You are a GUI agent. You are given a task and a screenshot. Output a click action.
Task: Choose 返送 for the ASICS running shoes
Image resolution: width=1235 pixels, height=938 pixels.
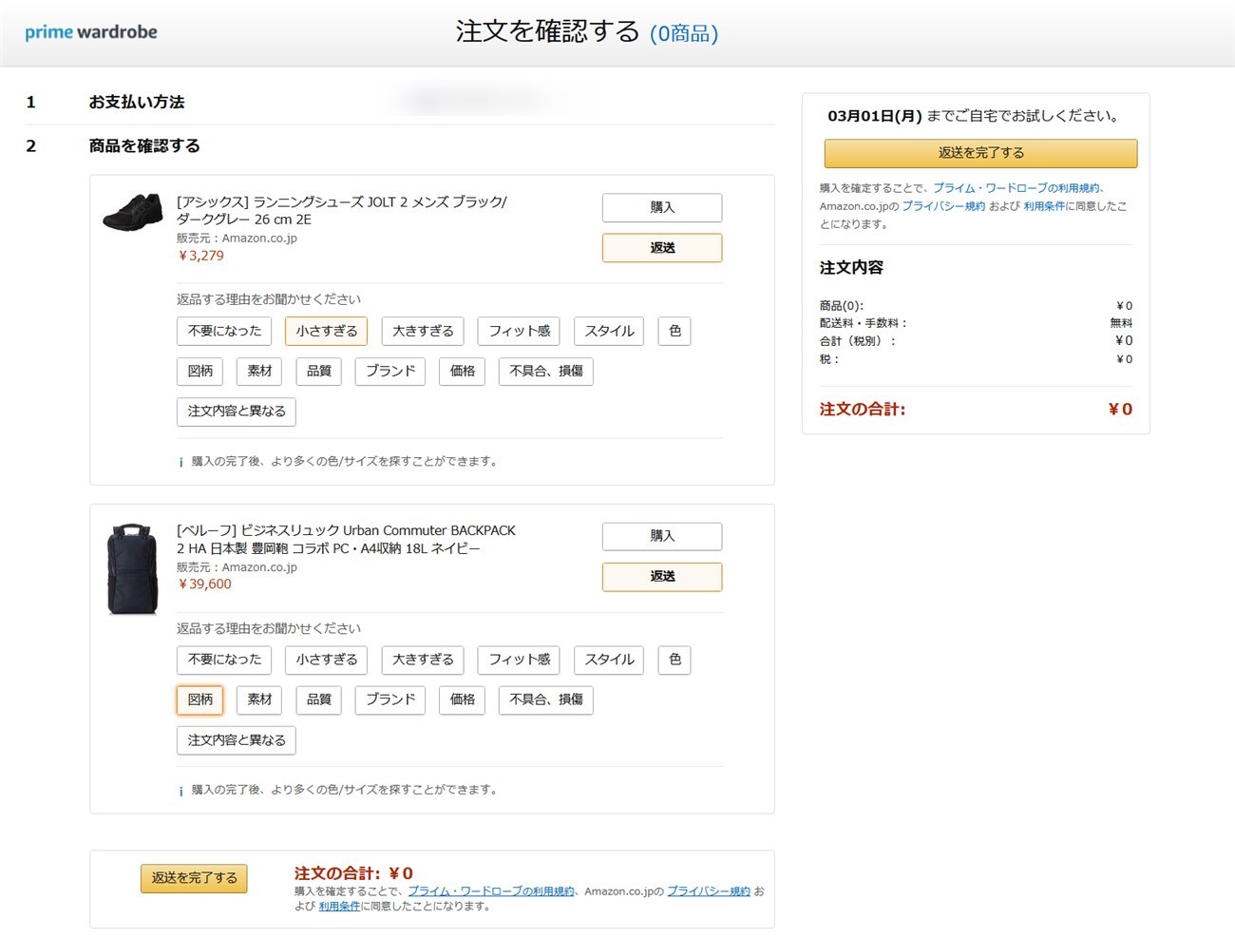pyautogui.click(x=662, y=248)
